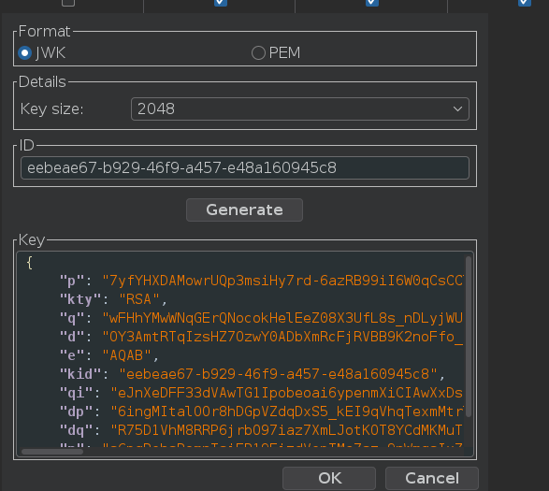The width and height of the screenshot is (549, 491).
Task: Click the "p" value line in the key
Action: pyautogui.click(x=262, y=281)
